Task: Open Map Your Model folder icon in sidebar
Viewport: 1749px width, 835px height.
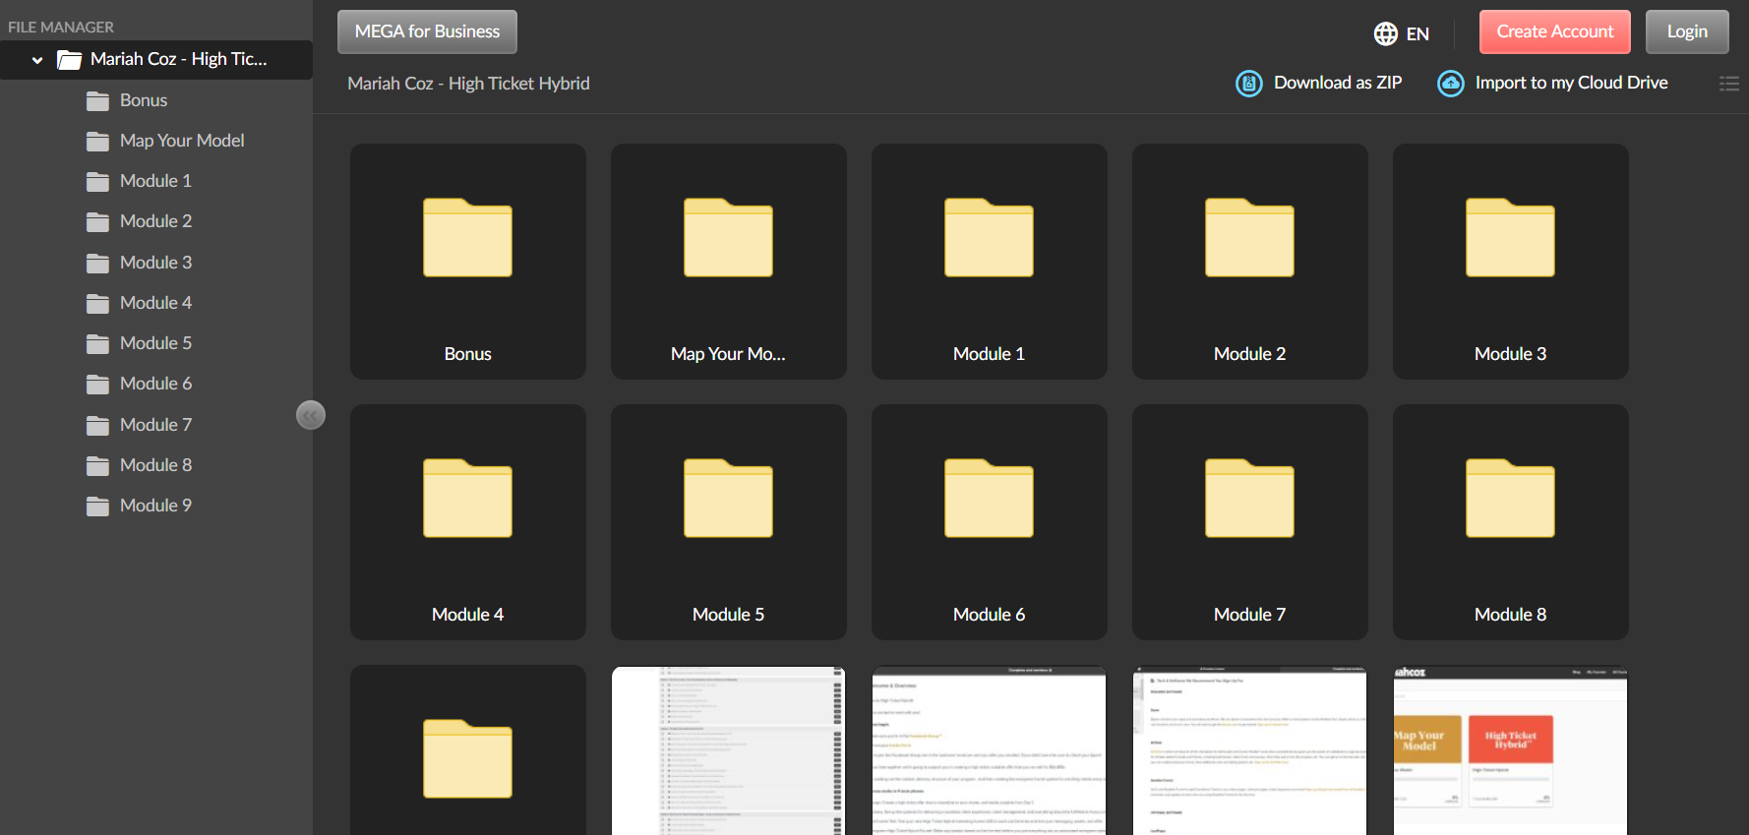Action: pos(97,142)
